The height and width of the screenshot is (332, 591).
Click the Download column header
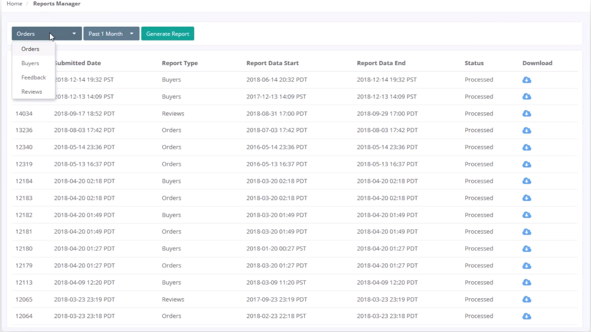(x=537, y=63)
